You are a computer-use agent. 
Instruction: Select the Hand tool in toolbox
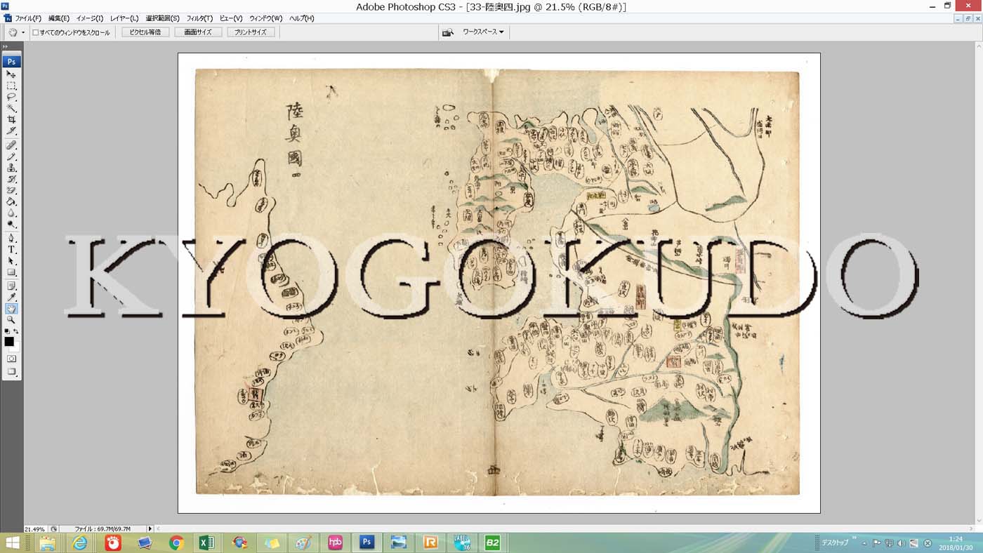pyautogui.click(x=11, y=308)
